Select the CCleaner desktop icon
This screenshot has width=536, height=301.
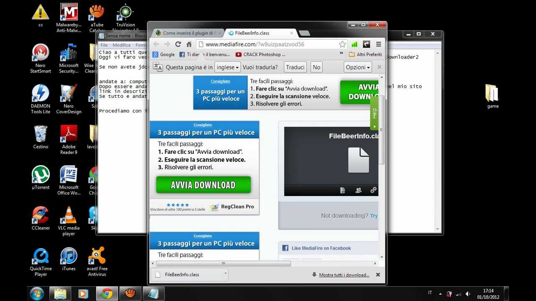(41, 218)
